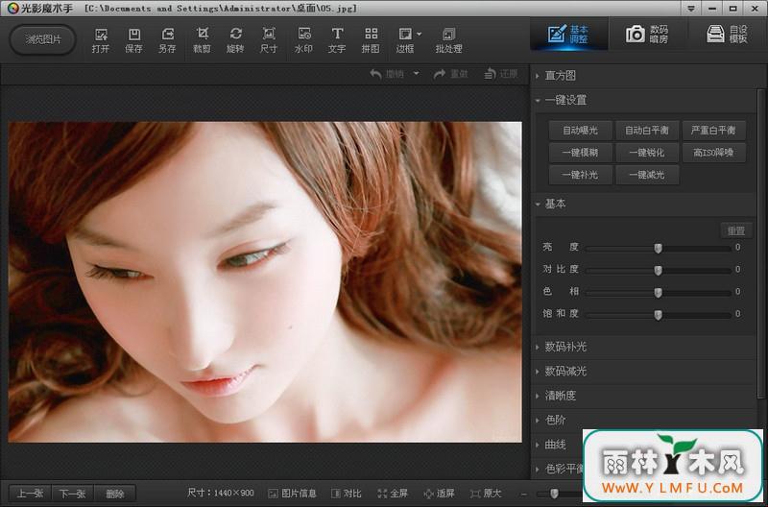Click the 一键减光 reduce light button

pos(647,175)
